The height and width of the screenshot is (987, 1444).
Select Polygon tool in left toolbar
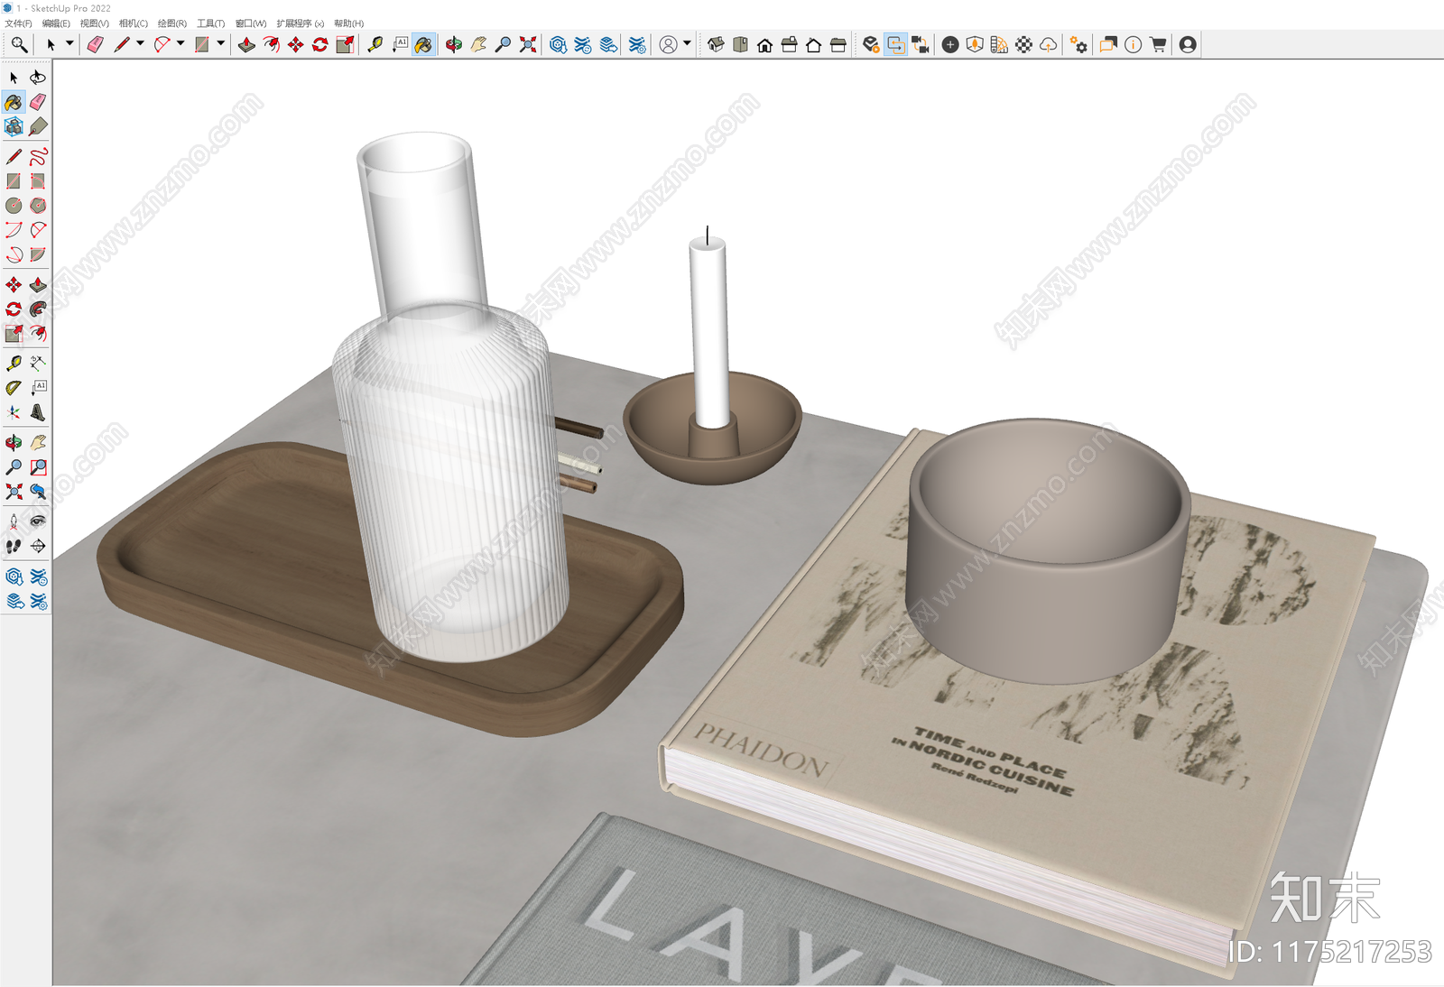point(38,206)
